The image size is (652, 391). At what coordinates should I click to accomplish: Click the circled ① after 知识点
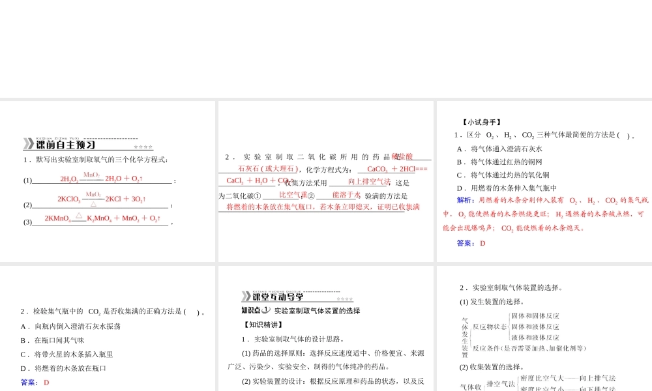click(266, 310)
